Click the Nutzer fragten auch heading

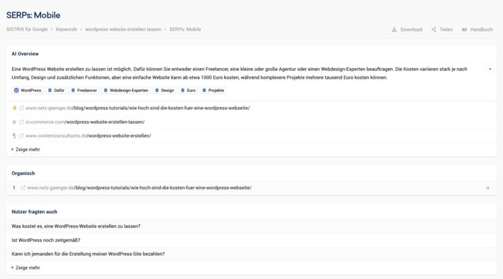35,212
